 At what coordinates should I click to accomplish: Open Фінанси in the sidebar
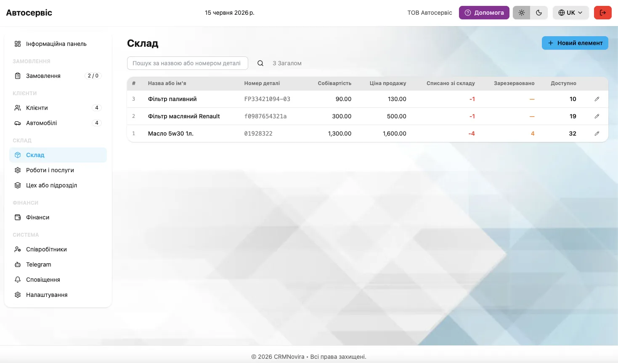pyautogui.click(x=58, y=217)
